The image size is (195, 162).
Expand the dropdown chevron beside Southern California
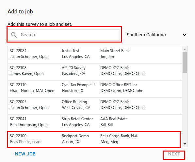(185, 35)
